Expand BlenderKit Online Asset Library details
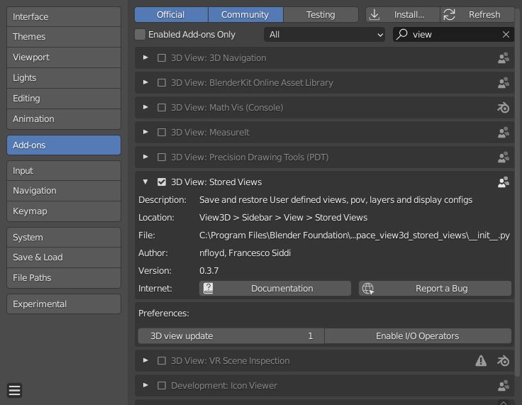This screenshot has width=522, height=405. tap(145, 82)
